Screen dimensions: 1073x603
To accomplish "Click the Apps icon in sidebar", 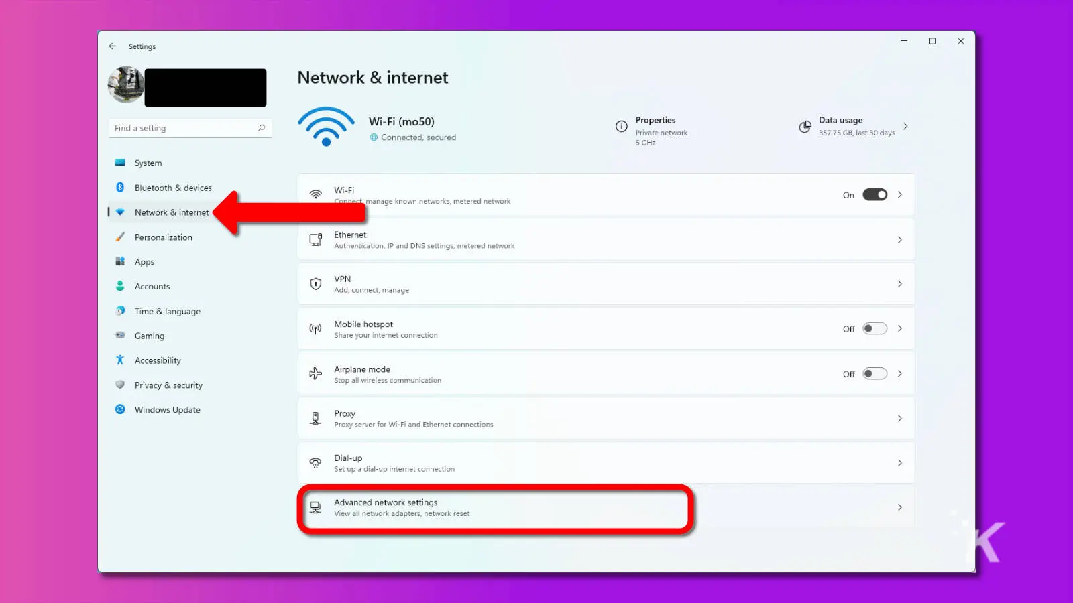I will (x=120, y=261).
